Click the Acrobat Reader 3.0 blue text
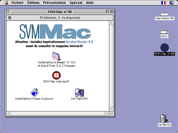This screenshot has width=178, height=133. (79, 42)
